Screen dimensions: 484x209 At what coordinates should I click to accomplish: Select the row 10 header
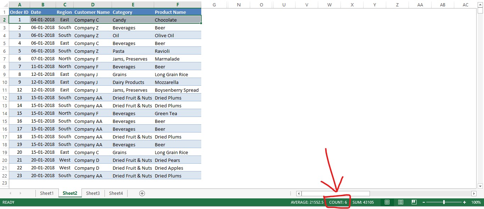pyautogui.click(x=4, y=82)
